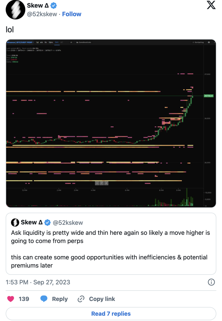This screenshot has height=321, width=222.
Task: Click the blue verified badge beside Skew Δ
Action: click(x=53, y=5)
